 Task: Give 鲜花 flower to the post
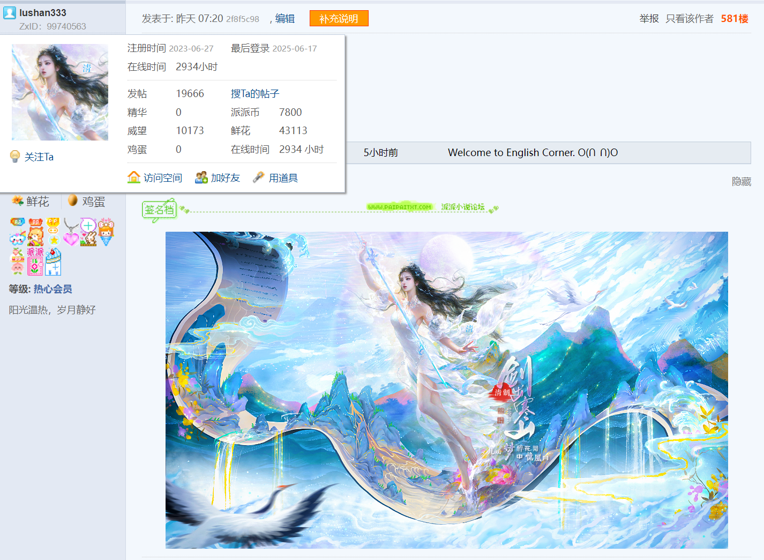pos(38,201)
